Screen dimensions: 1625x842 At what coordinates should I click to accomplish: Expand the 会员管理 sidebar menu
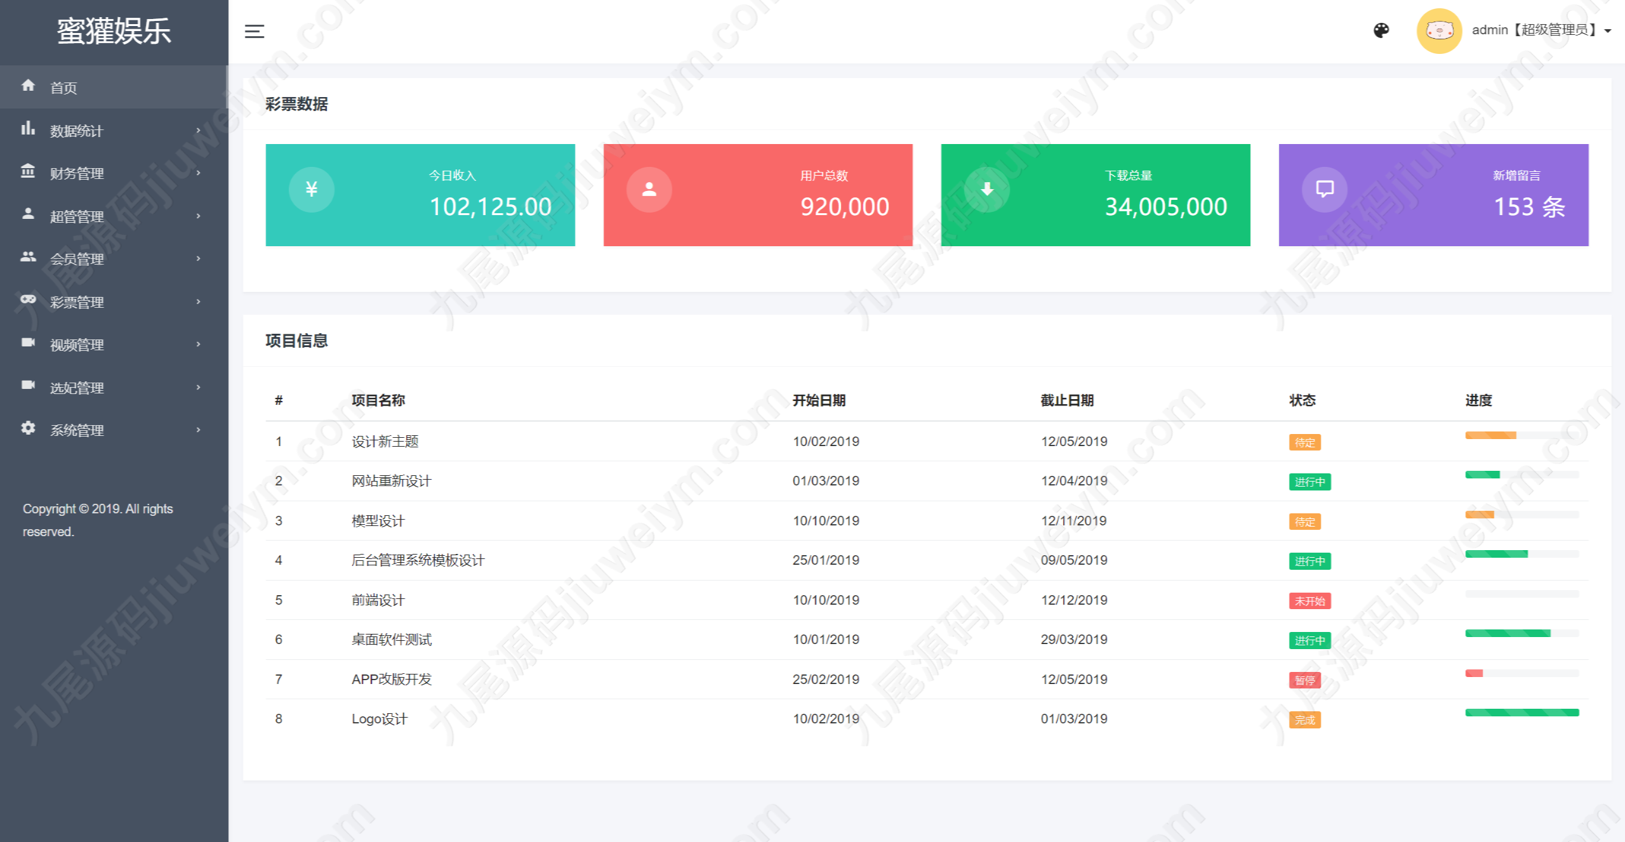pyautogui.click(x=114, y=259)
